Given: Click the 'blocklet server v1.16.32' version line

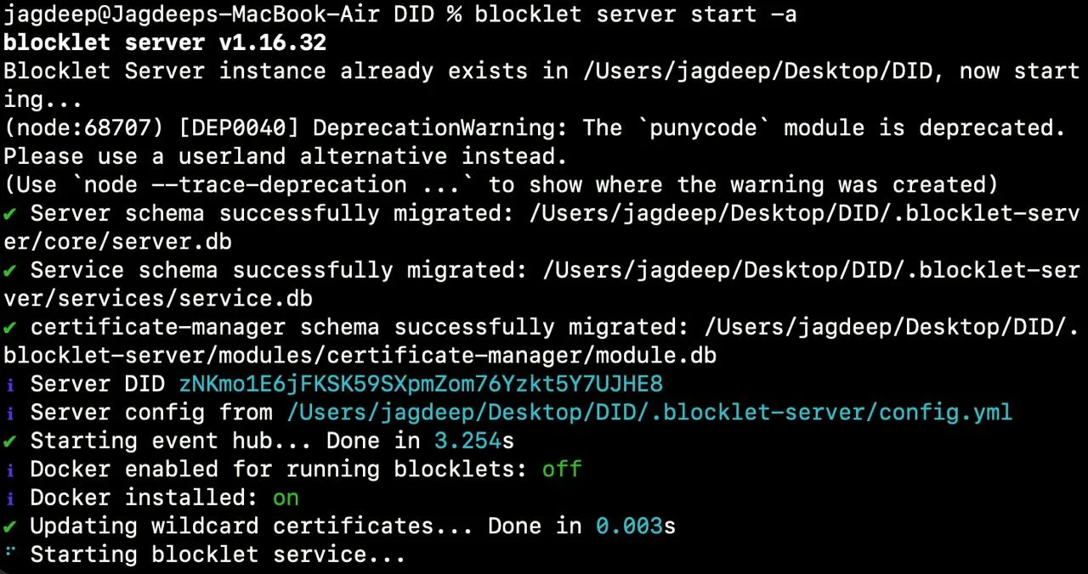Looking at the screenshot, I should click(x=165, y=43).
